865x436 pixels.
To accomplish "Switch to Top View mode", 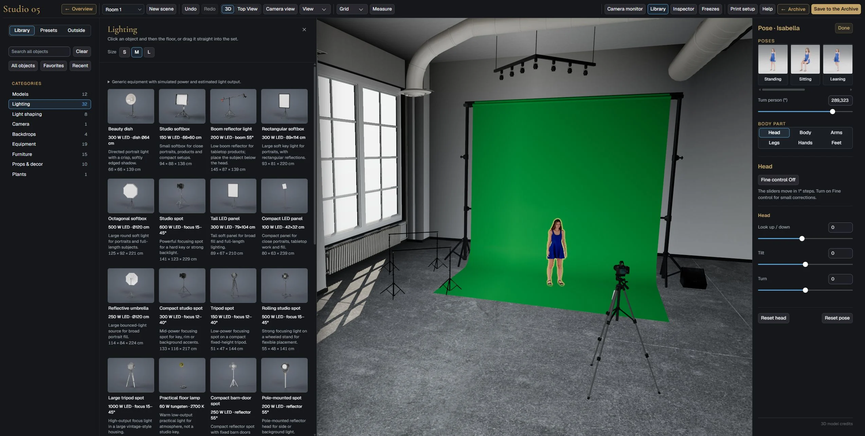I will click(247, 9).
